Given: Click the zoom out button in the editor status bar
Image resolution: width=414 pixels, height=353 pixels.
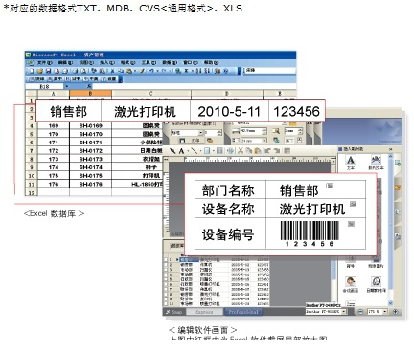Looking at the screenshot, I should point(360,312).
